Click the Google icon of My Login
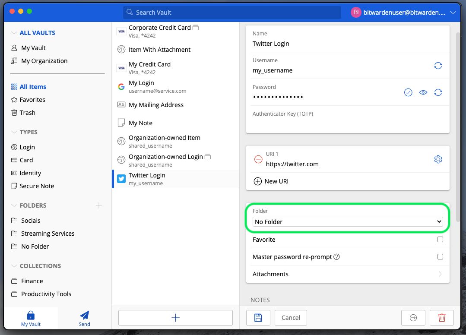 tap(121, 86)
